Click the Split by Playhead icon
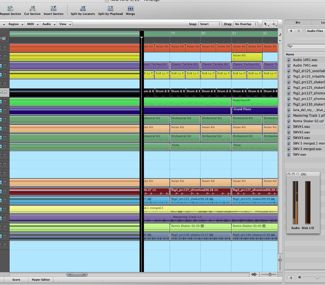This screenshot has height=285, width=325. [110, 9]
